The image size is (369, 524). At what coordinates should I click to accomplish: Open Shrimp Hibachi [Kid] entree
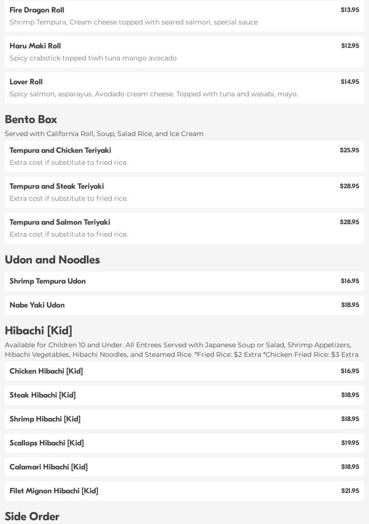pyautogui.click(x=184, y=419)
